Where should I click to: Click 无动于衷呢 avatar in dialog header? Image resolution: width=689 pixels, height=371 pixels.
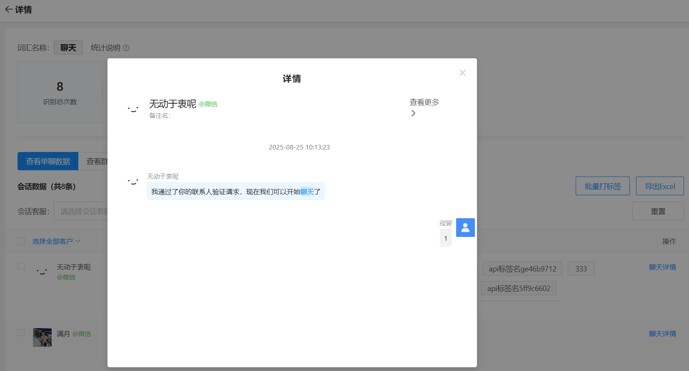tap(133, 109)
